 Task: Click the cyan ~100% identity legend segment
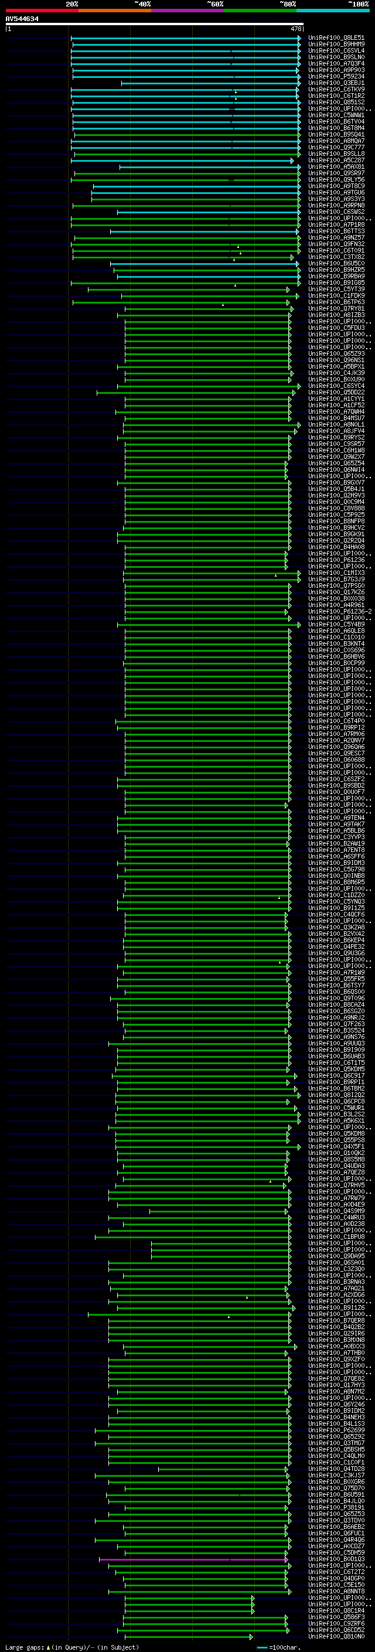333,11
